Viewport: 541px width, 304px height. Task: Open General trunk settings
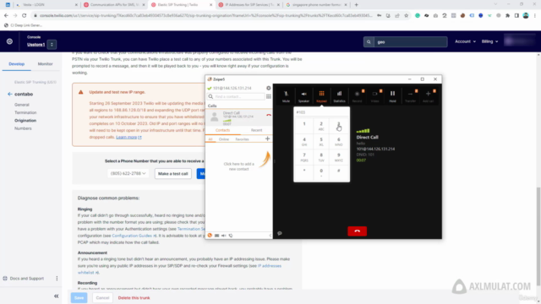[22, 105]
